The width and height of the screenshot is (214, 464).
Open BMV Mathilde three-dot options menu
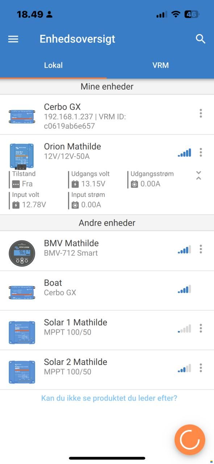(x=201, y=249)
